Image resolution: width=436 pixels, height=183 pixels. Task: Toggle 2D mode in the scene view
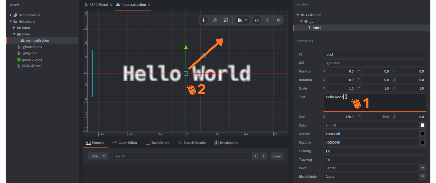pos(256,20)
